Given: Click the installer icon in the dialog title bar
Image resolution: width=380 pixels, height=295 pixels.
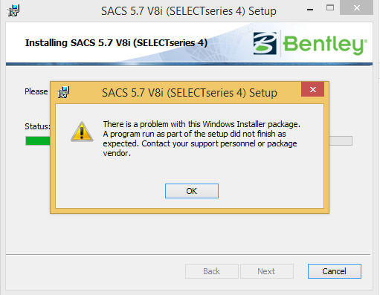Looking at the screenshot, I should pyautogui.click(x=64, y=92).
